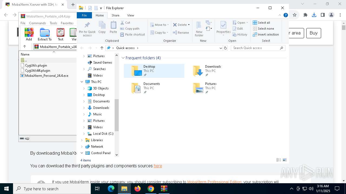The image size is (346, 194).
Task: Click Add icon in WinRAR toolbar
Action: pos(29,34)
